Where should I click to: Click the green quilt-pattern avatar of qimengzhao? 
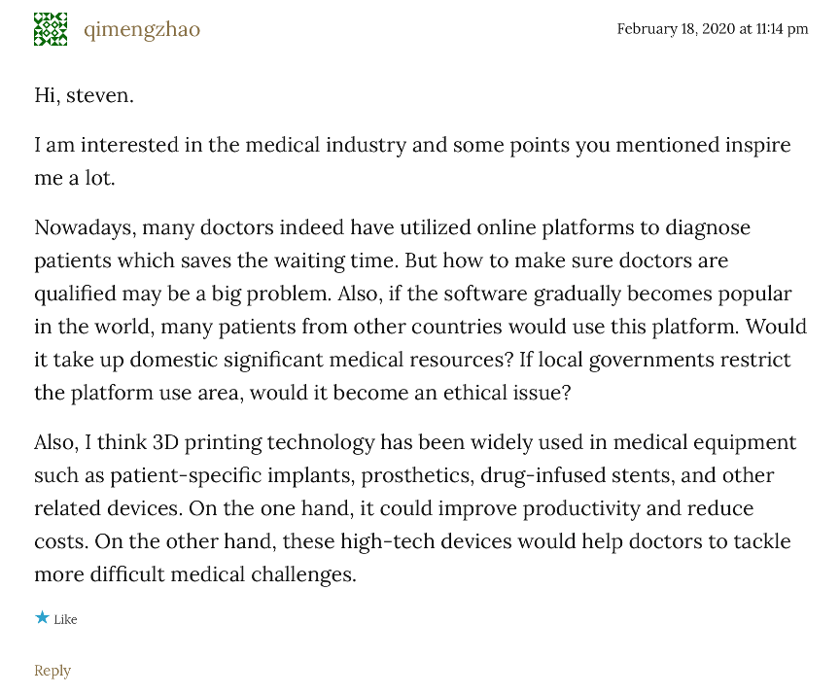[x=51, y=29]
